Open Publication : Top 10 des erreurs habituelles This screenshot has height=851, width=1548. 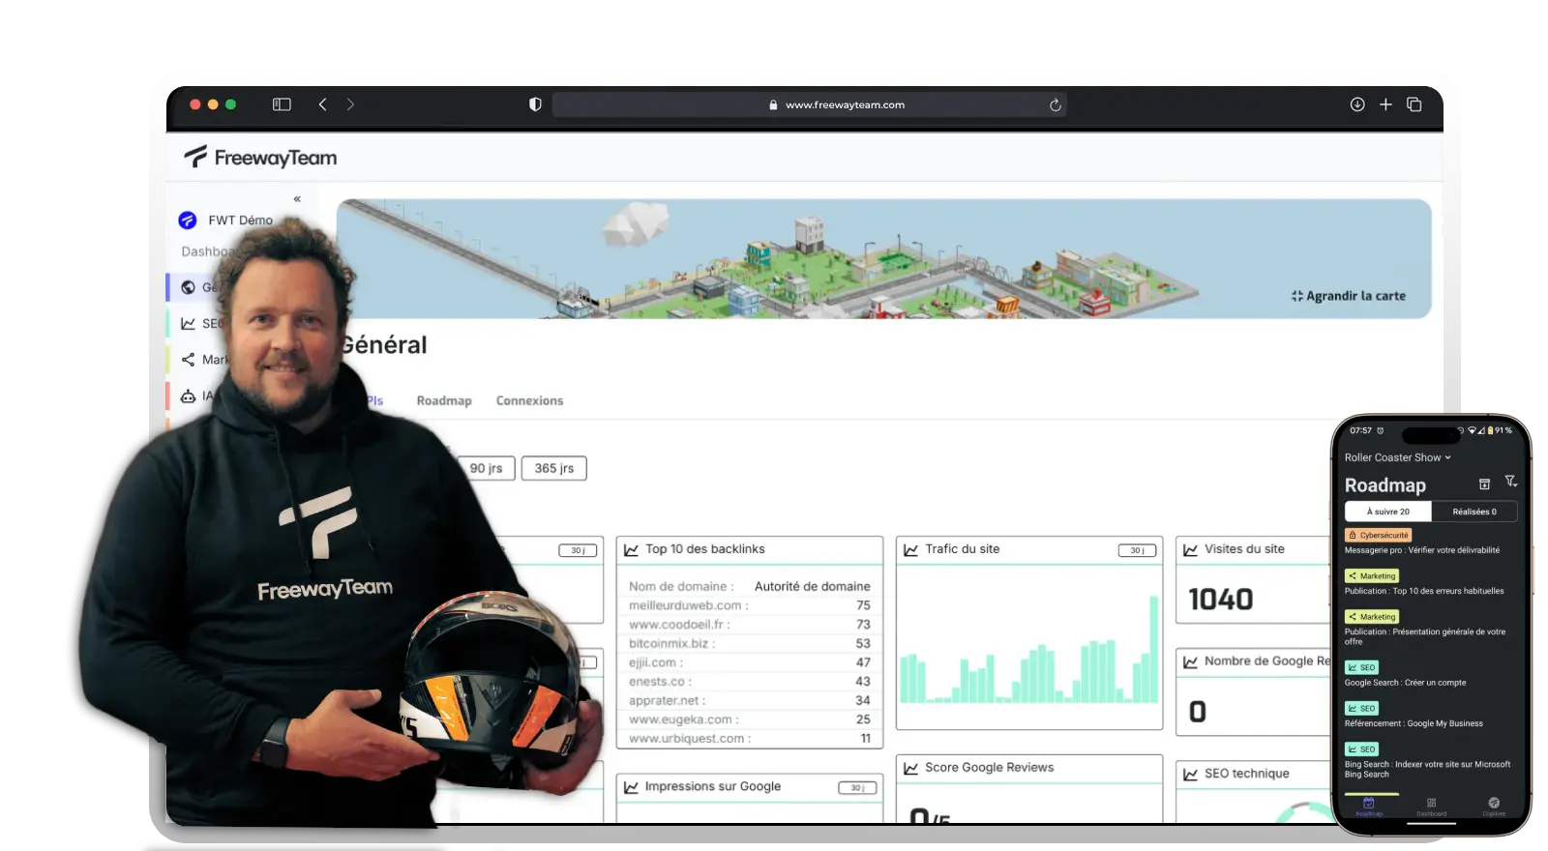(x=1424, y=591)
